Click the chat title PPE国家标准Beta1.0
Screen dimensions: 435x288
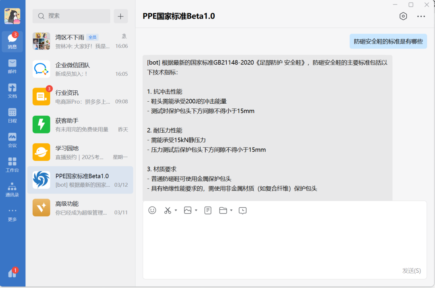[x=179, y=16]
